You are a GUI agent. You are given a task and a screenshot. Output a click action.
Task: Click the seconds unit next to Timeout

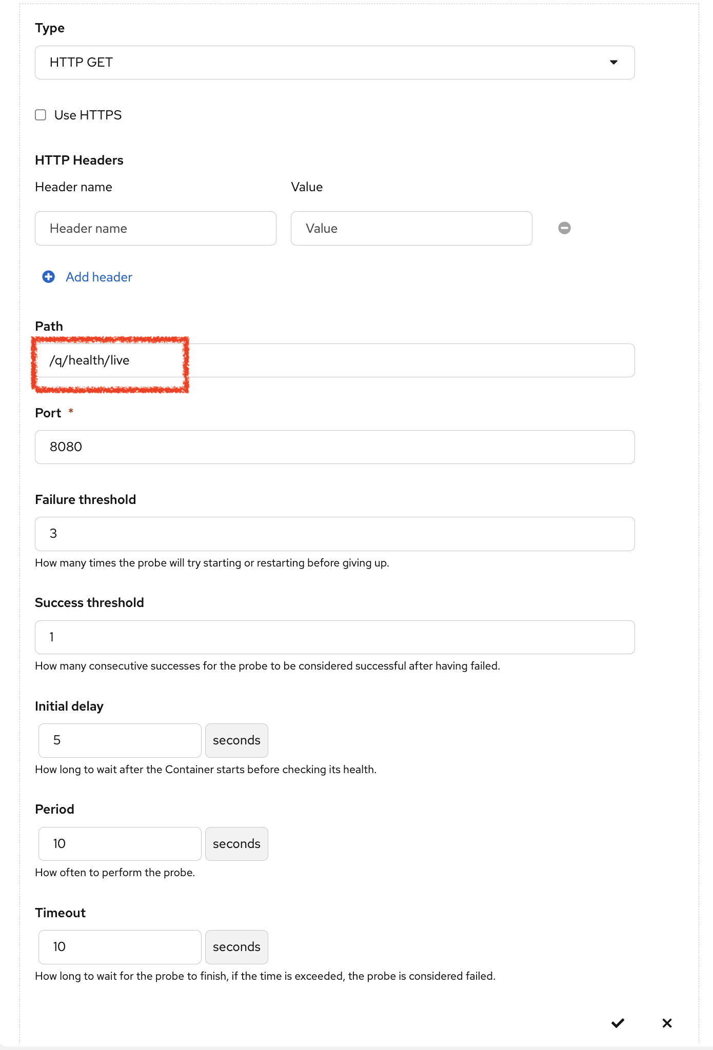tap(236, 947)
